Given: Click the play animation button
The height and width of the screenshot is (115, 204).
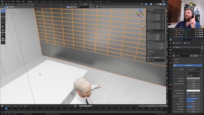Looking at the screenshot, I should [x=86, y=106].
